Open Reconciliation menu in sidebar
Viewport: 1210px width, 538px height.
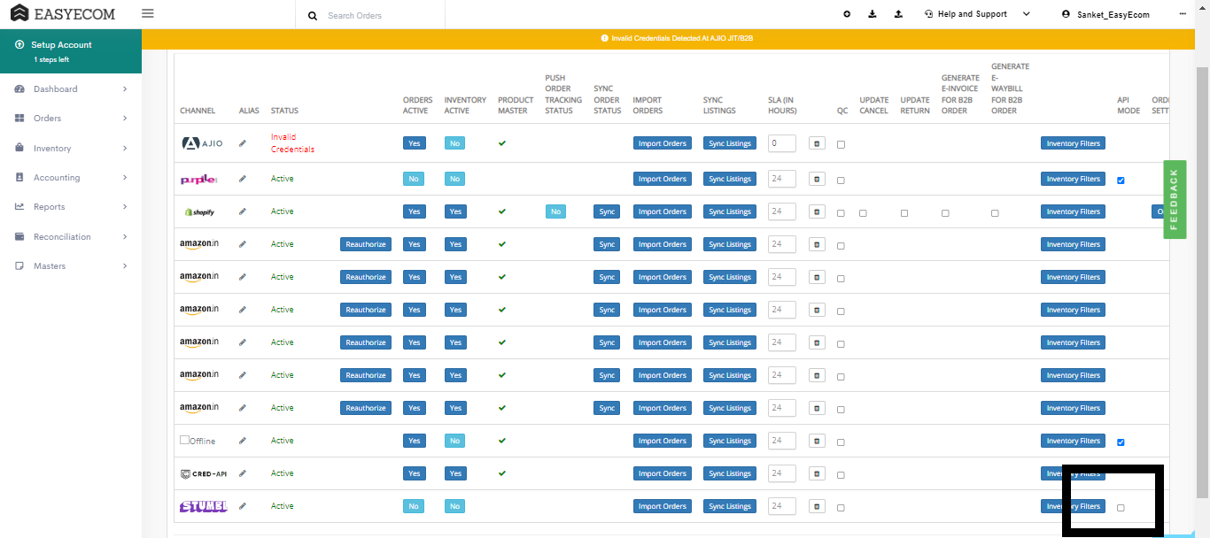tap(71, 237)
